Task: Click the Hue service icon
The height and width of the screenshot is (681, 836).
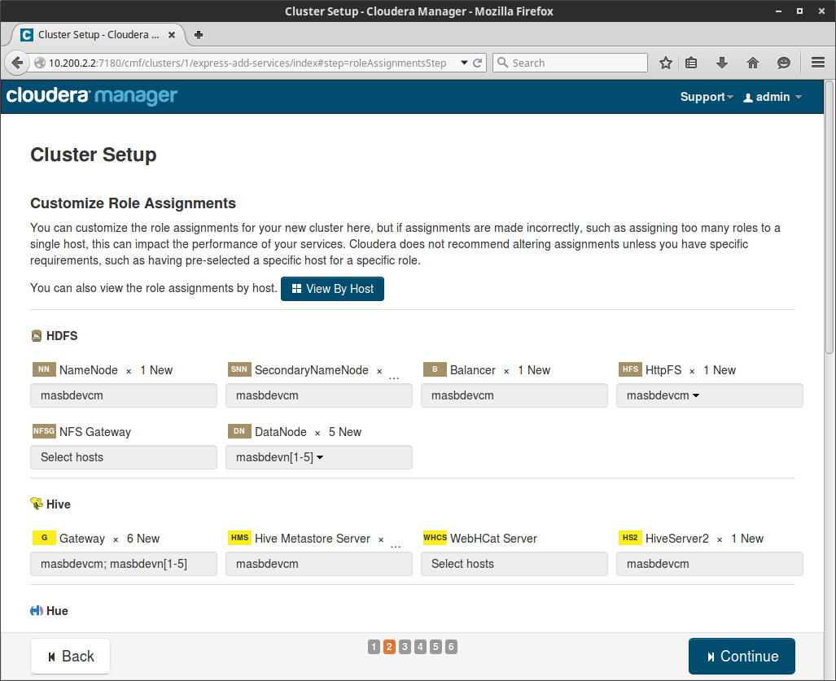Action: (x=37, y=611)
